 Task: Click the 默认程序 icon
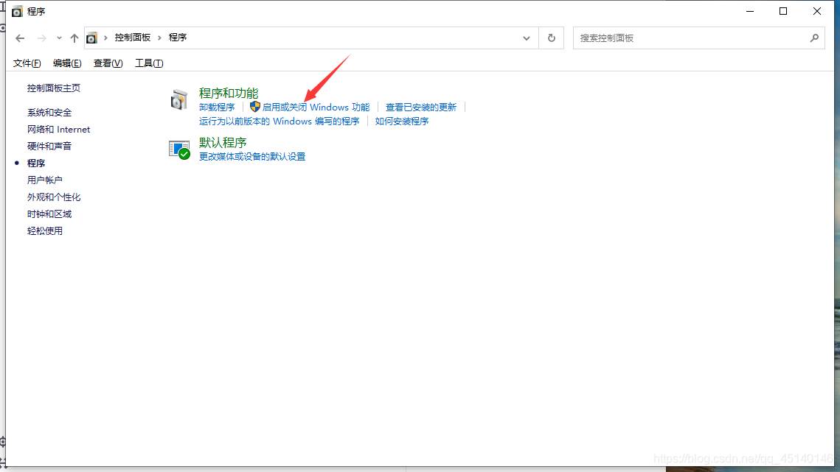tap(179, 149)
